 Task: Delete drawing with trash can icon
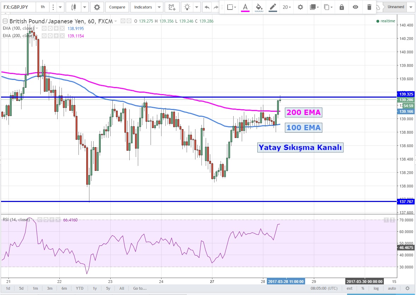pos(369,7)
